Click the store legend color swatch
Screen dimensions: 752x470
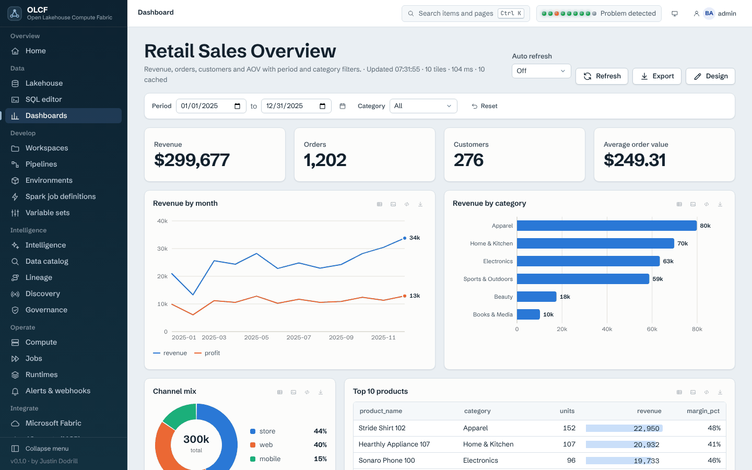pyautogui.click(x=253, y=431)
